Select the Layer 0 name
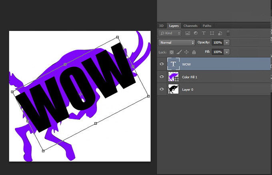This screenshot has height=175, width=272. 188,89
